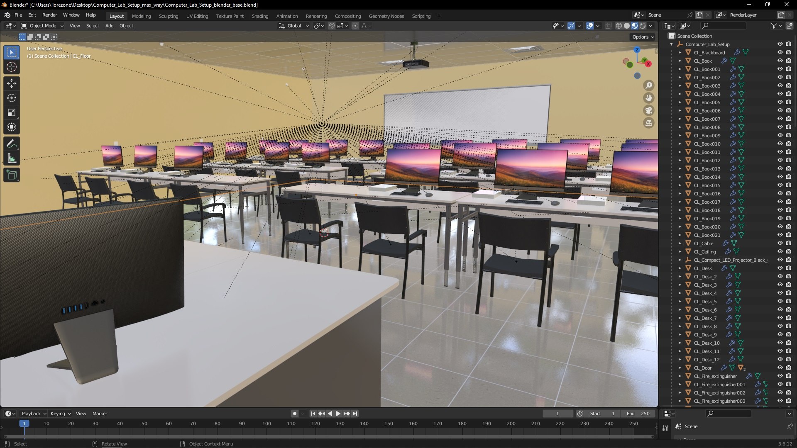
Task: Activate the Annotate tool
Action: pos(12,144)
